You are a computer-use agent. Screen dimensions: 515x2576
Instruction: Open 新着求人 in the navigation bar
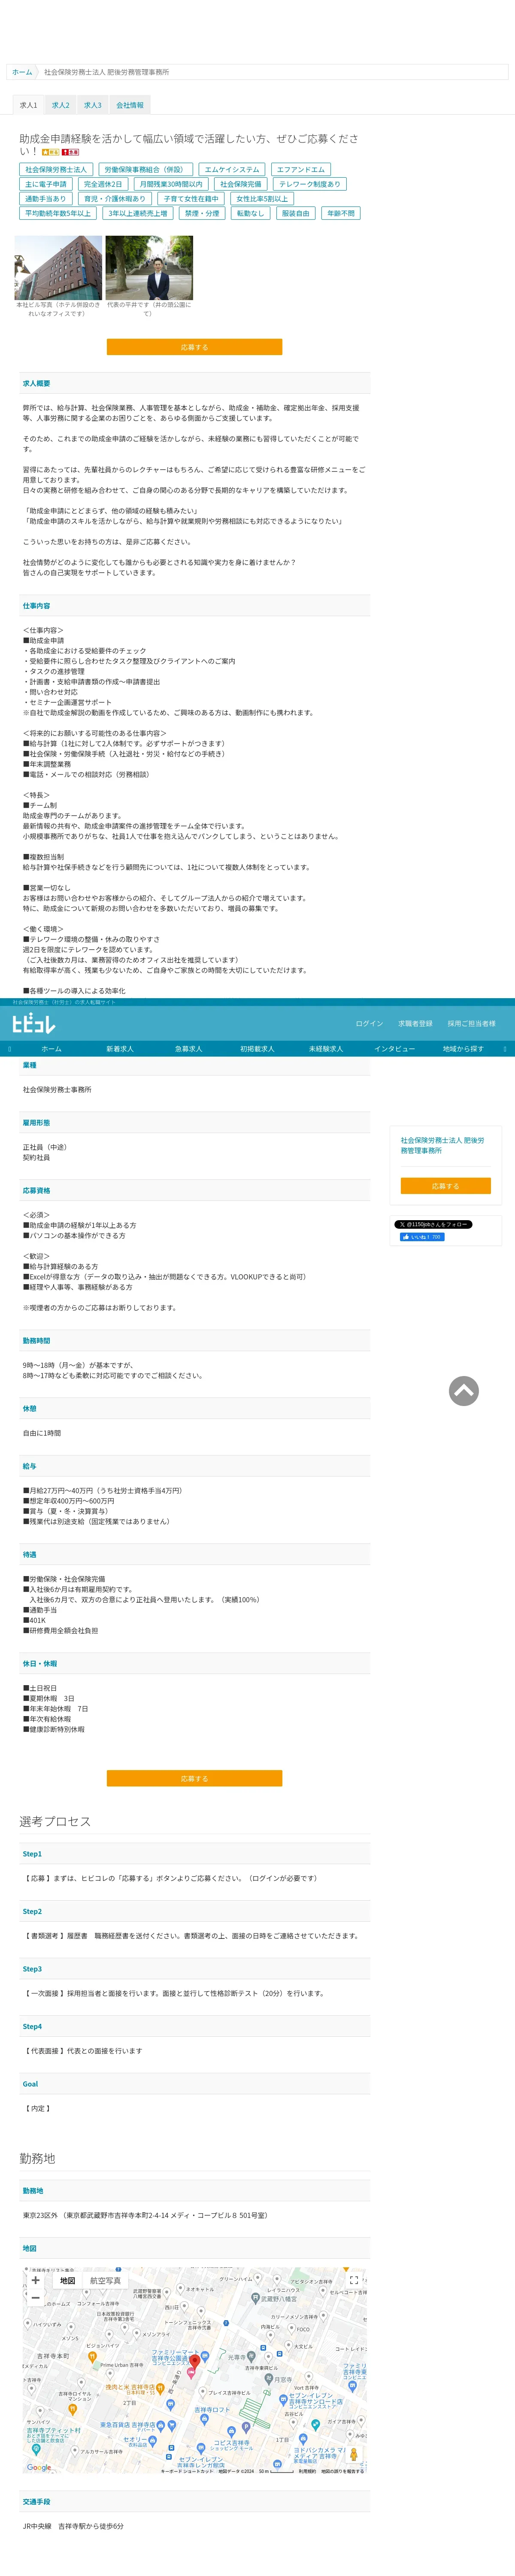(x=120, y=1049)
